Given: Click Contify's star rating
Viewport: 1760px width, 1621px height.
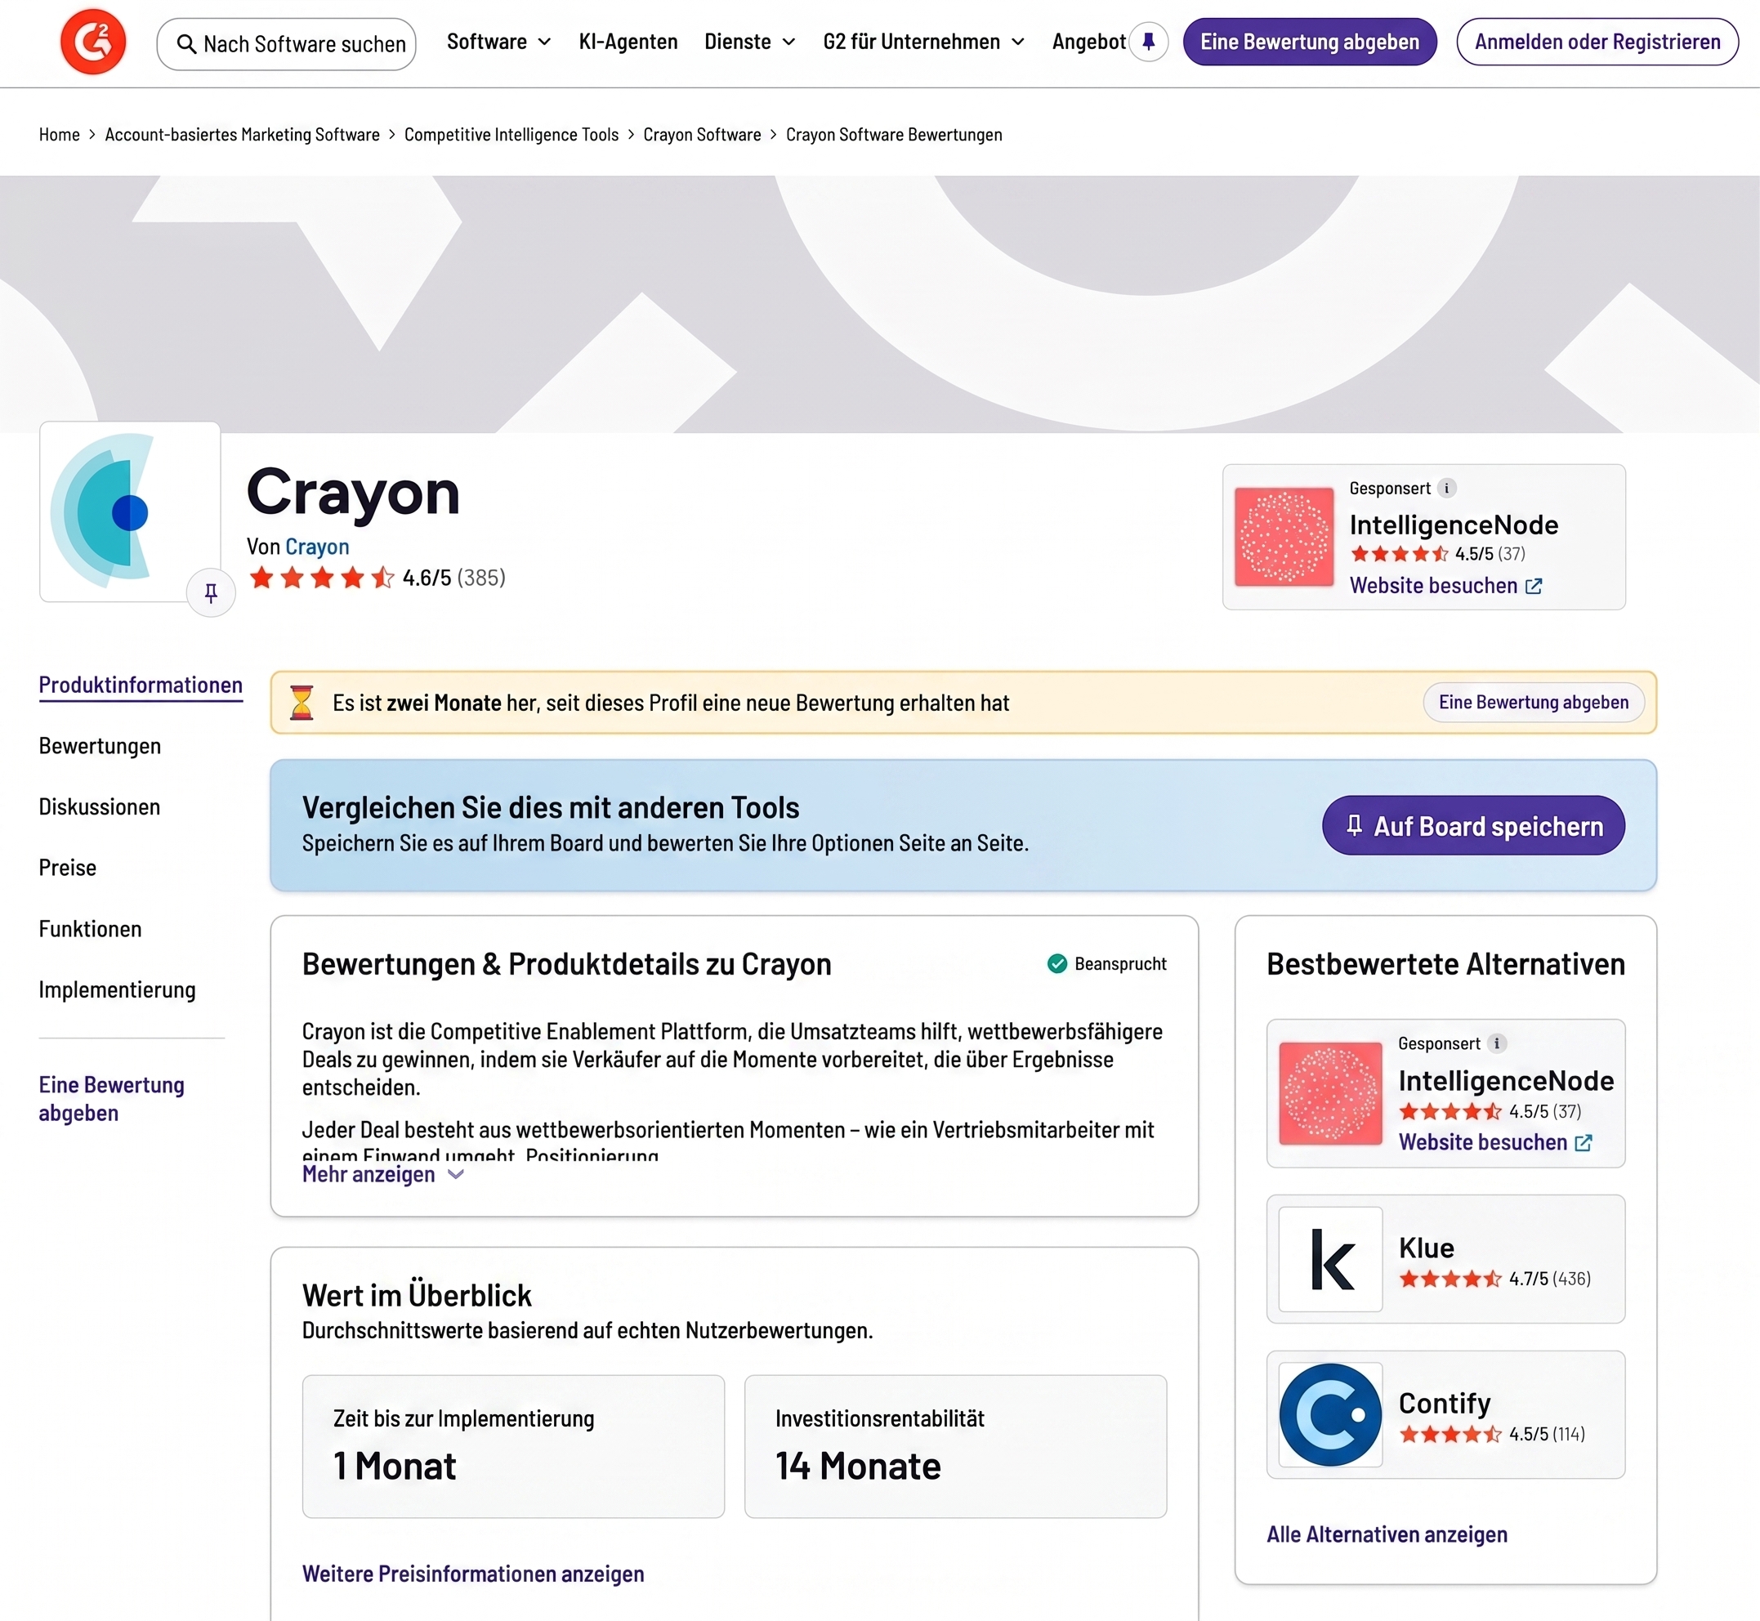Looking at the screenshot, I should (x=1450, y=1434).
